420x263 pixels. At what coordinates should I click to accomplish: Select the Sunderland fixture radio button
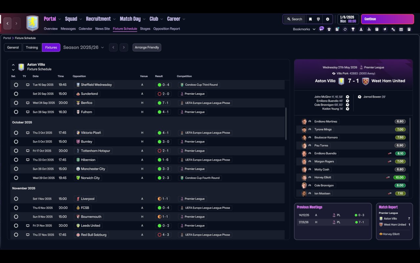pyautogui.click(x=16, y=94)
